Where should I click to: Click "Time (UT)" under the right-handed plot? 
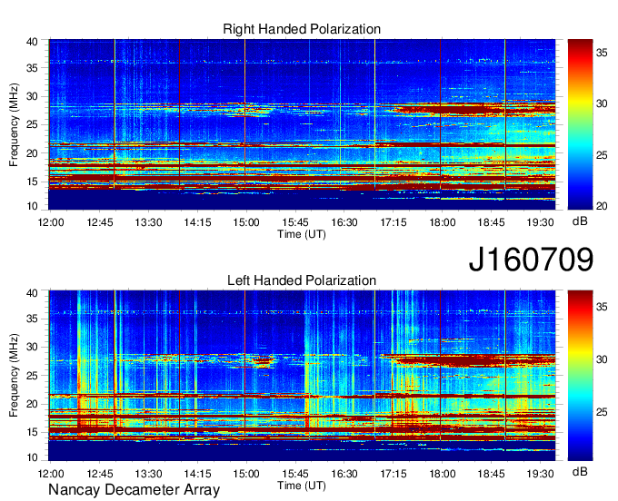coord(302,234)
